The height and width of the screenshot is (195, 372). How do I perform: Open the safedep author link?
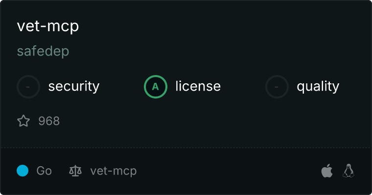[x=43, y=51]
